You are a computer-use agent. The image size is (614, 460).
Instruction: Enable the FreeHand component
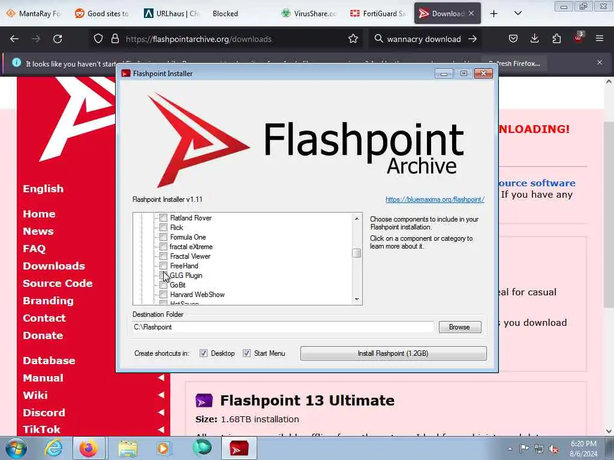click(163, 265)
